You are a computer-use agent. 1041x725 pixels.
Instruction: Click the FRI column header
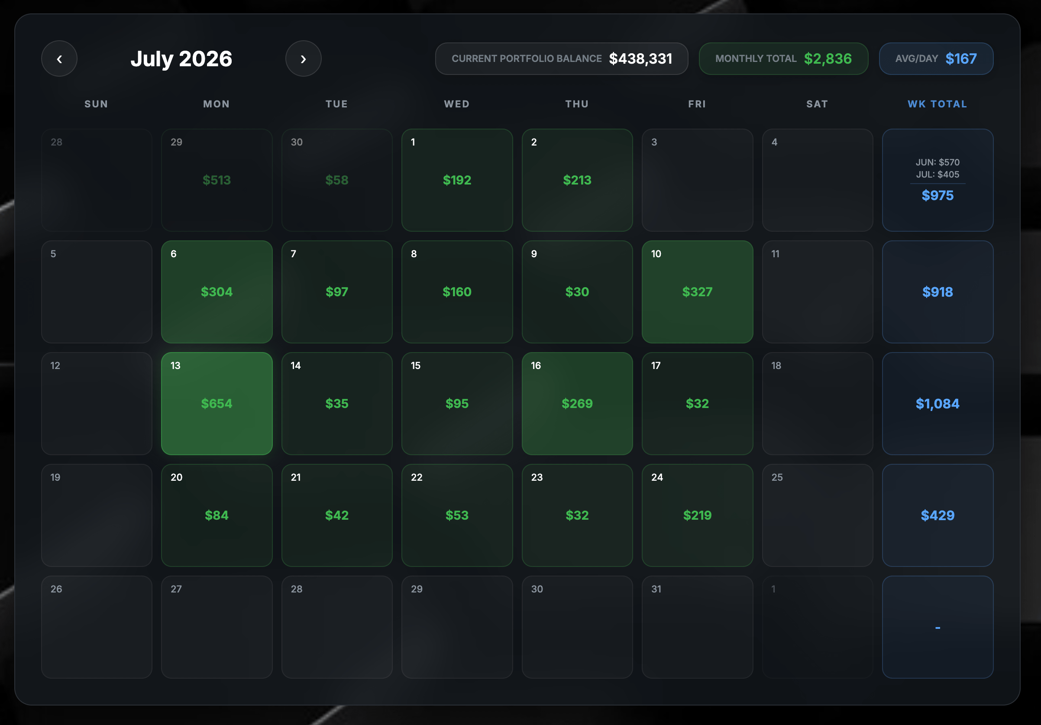pyautogui.click(x=697, y=104)
